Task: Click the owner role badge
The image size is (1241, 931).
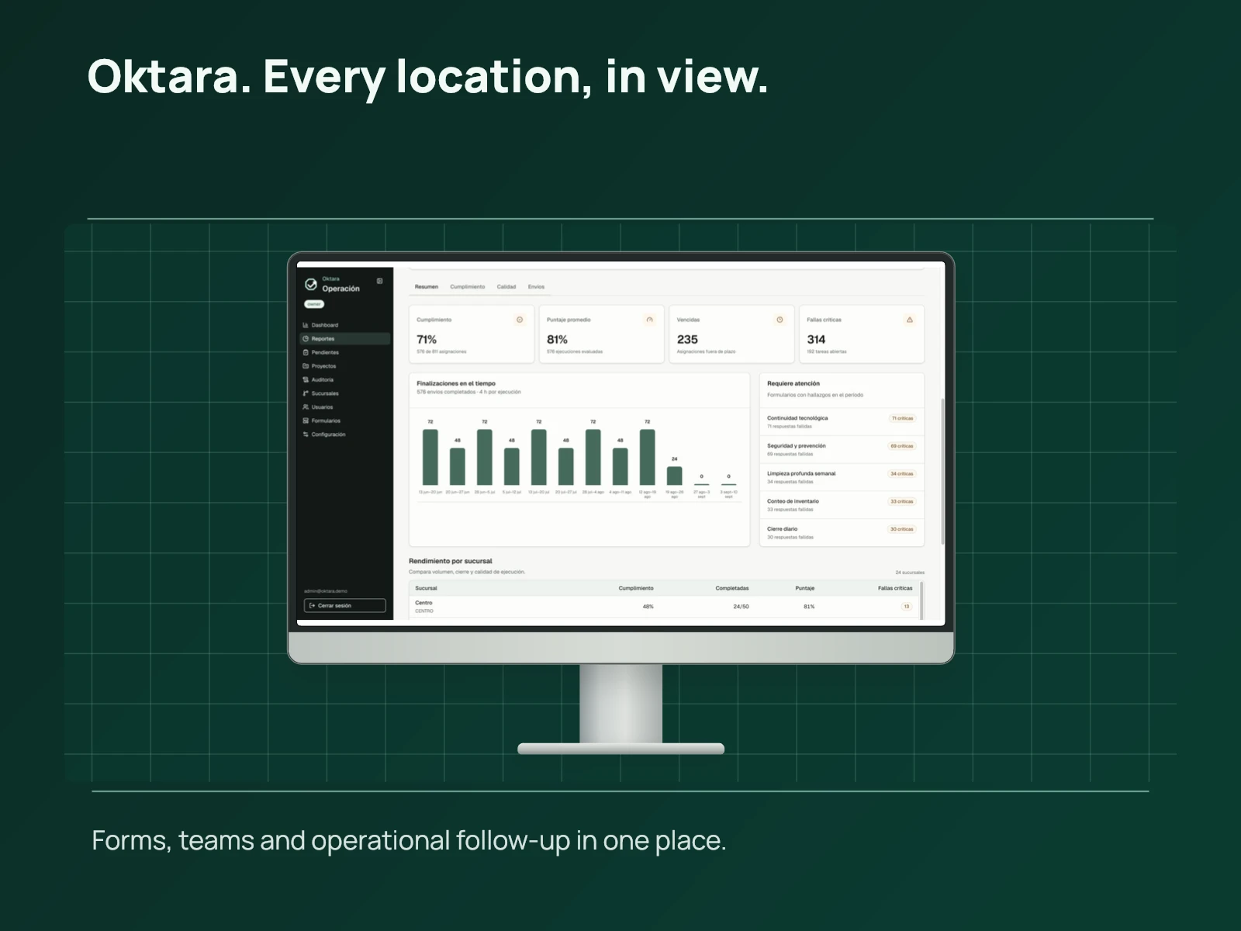Action: point(314,304)
